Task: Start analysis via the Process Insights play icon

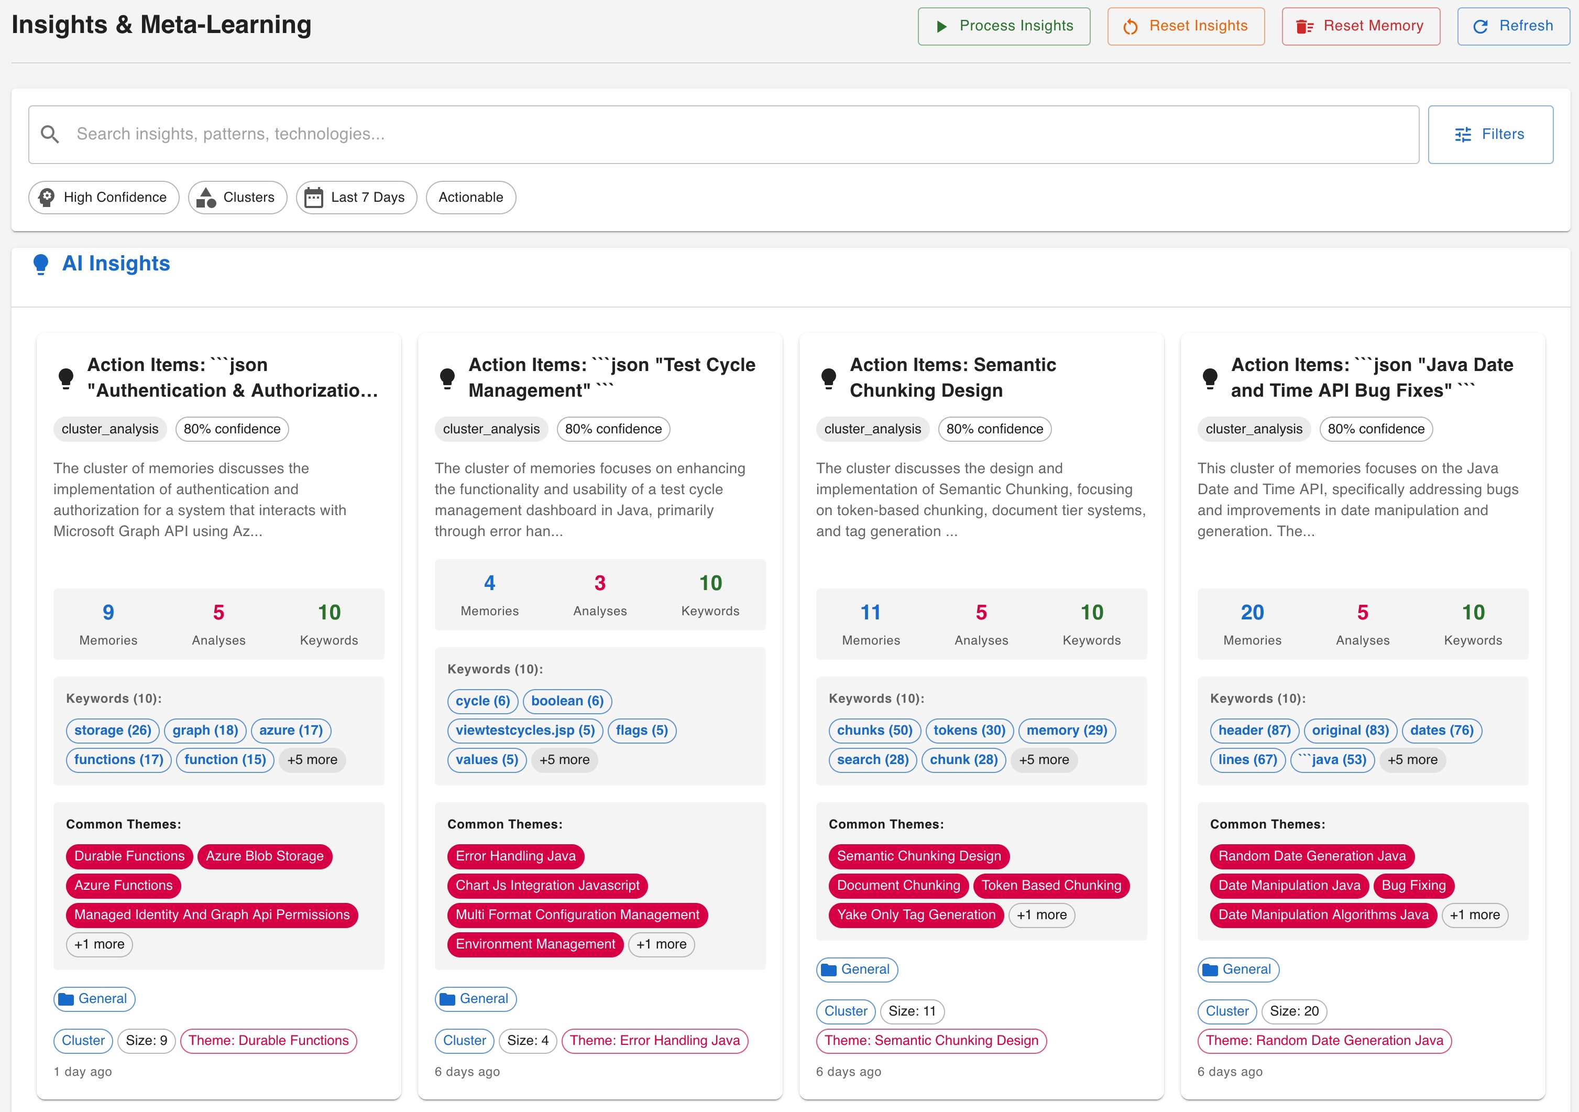Action: (x=942, y=26)
